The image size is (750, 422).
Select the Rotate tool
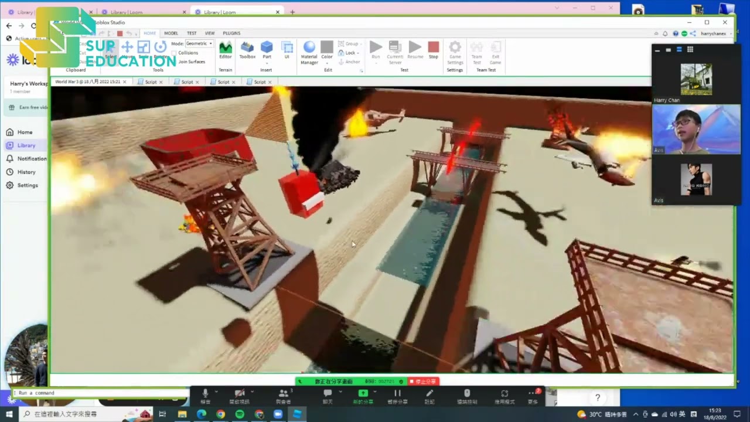tap(160, 50)
